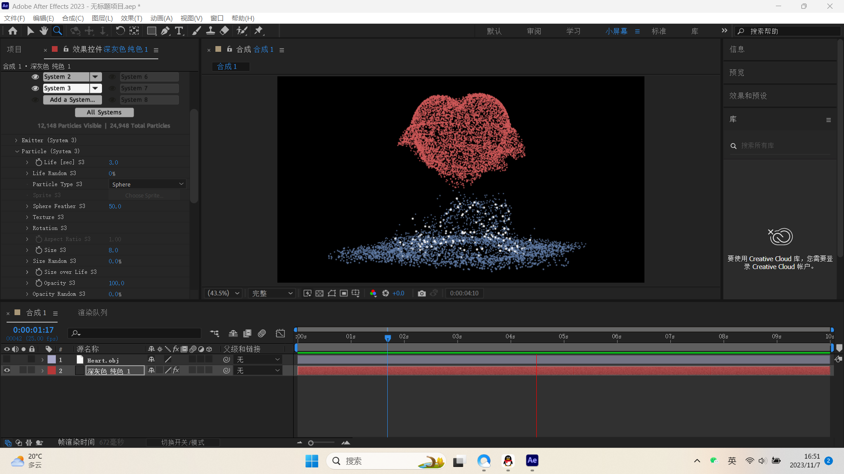
Task: Toggle transparency grid in viewer
Action: point(320,293)
